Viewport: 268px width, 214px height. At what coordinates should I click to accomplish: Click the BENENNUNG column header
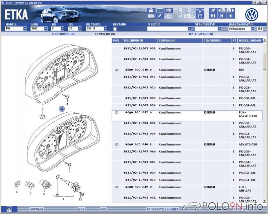180,40
